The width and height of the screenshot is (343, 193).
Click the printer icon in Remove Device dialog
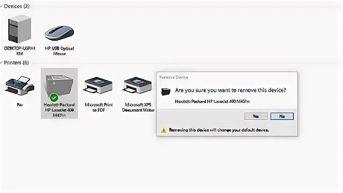166,91
